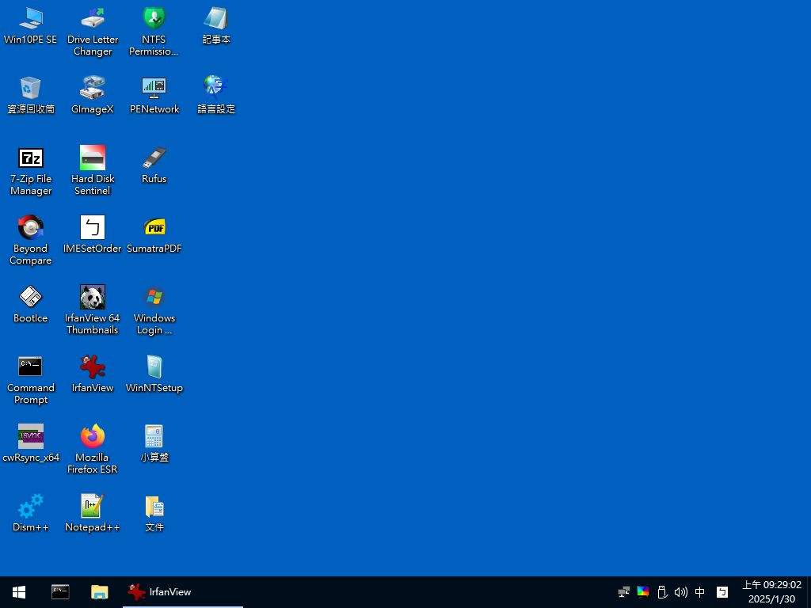Screen dimensions: 811x608
Task: Open the Windows Start menu
Action: pyautogui.click(x=19, y=592)
